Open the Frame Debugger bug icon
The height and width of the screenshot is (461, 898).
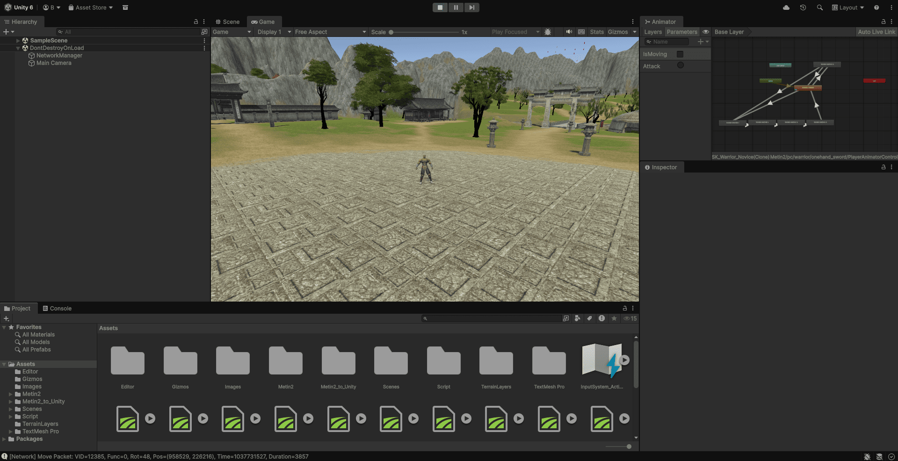click(548, 32)
